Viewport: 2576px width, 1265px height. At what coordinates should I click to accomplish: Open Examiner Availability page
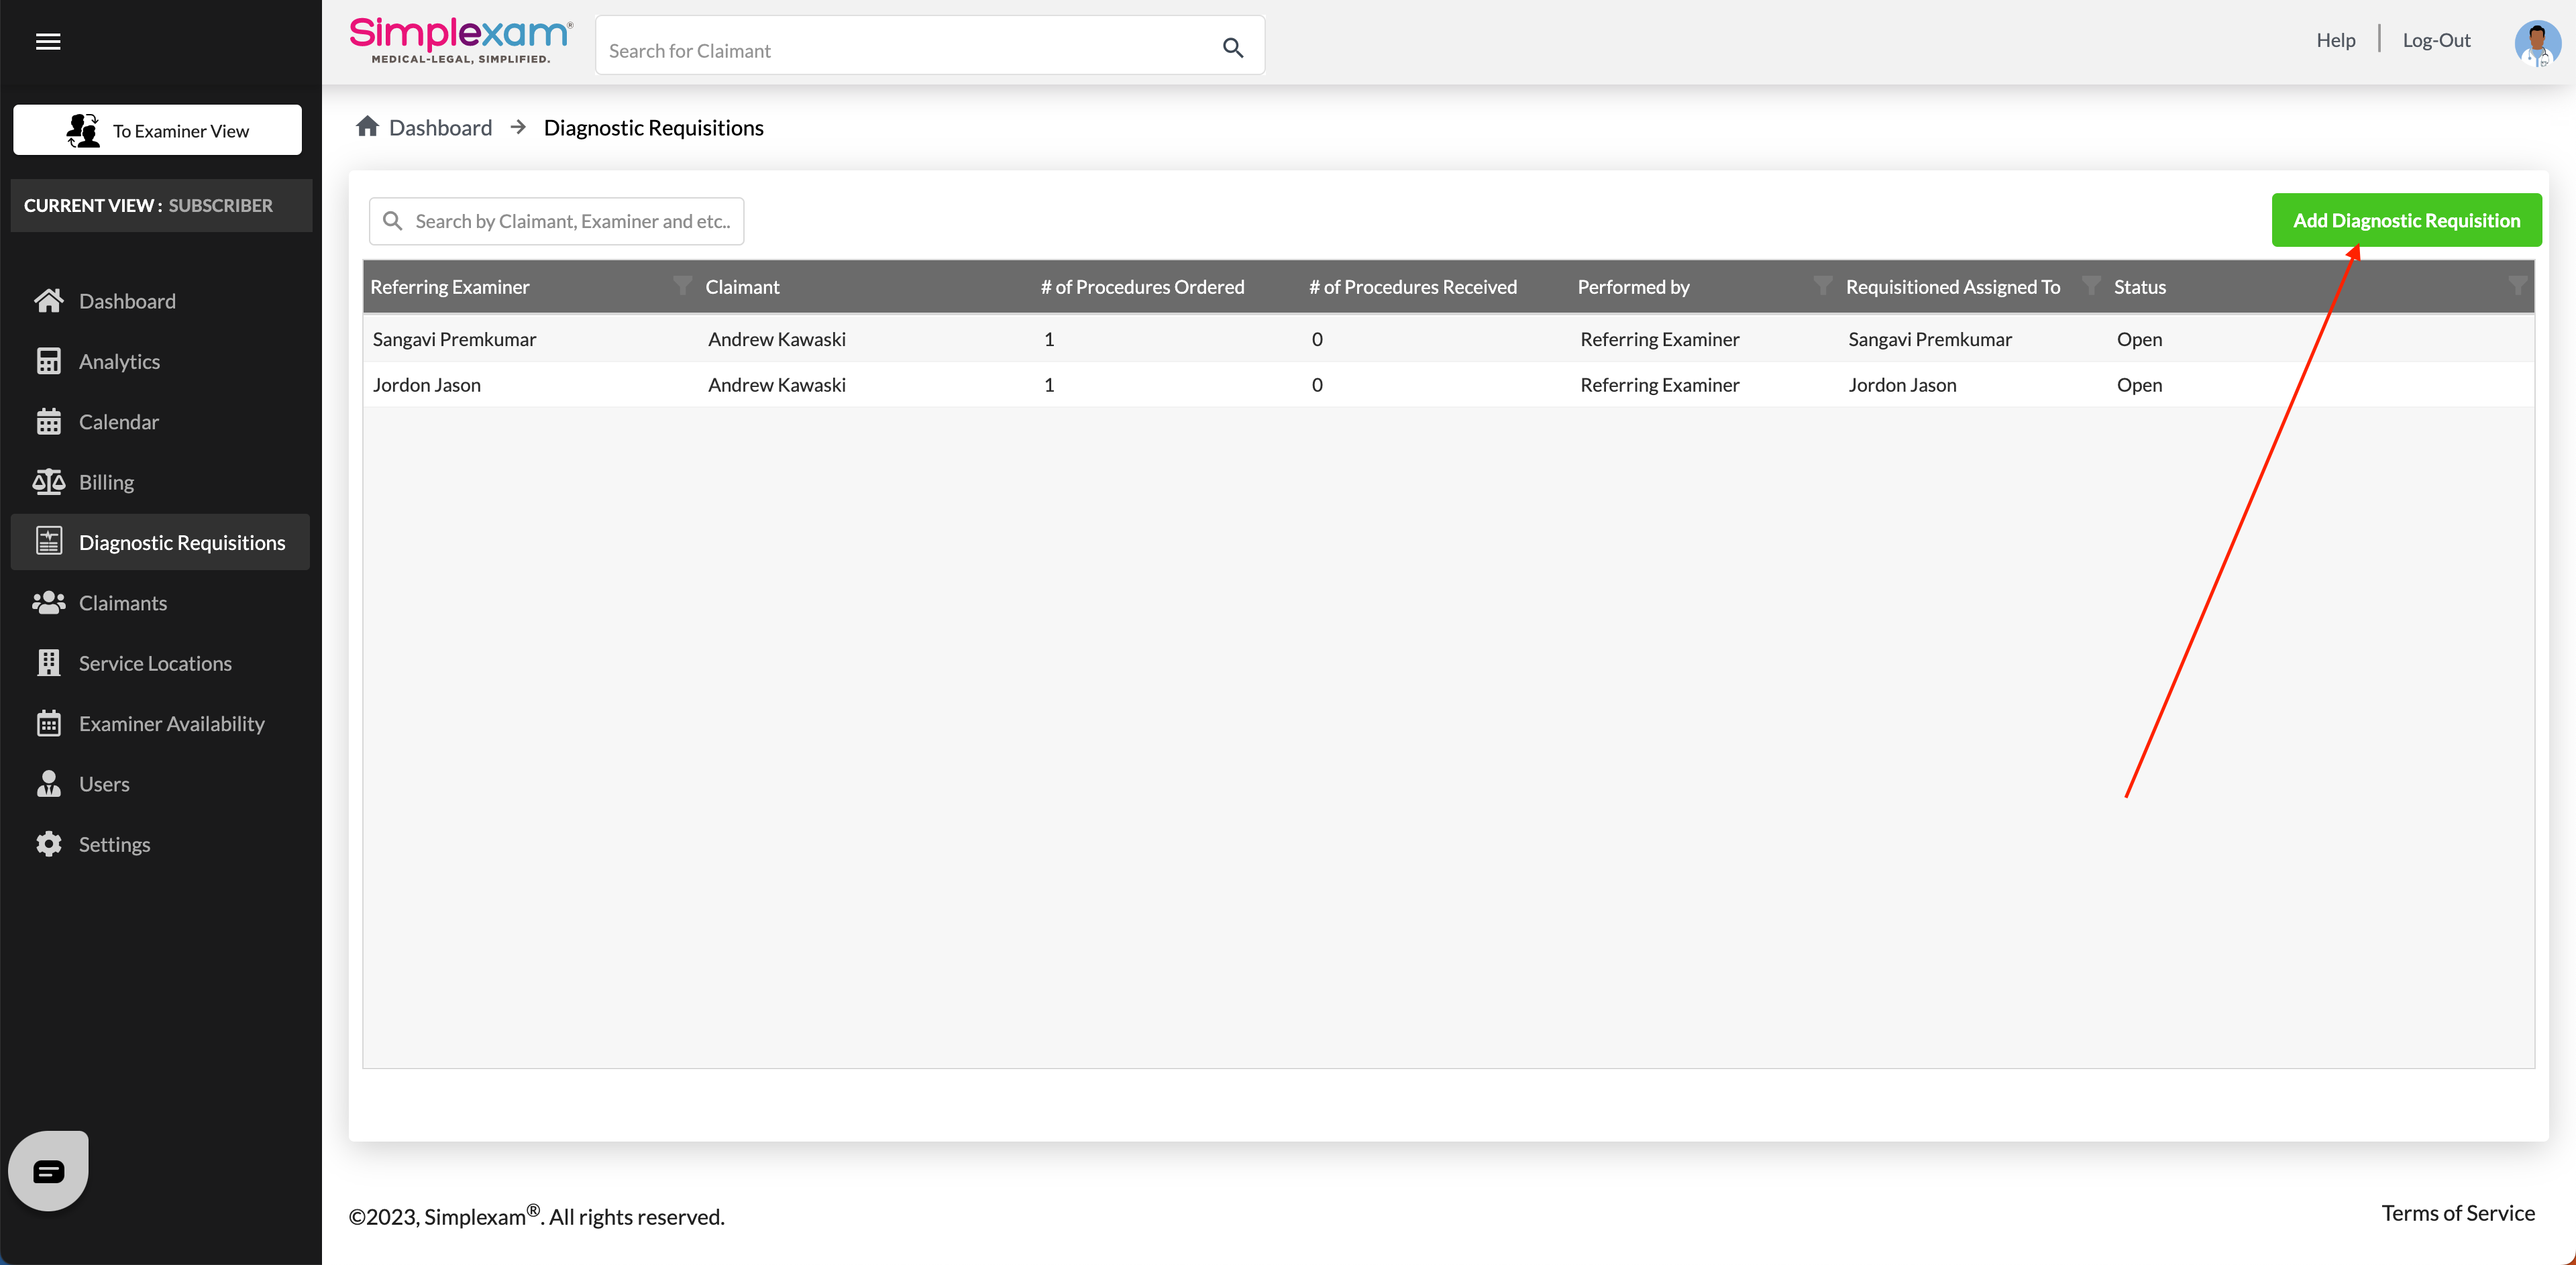coord(171,723)
